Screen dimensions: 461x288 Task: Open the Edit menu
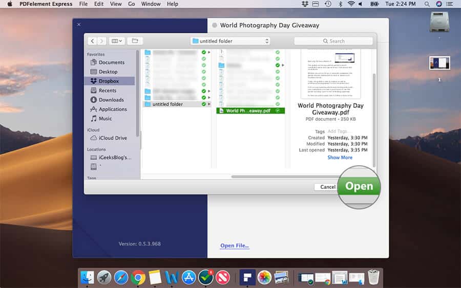(x=99, y=4)
